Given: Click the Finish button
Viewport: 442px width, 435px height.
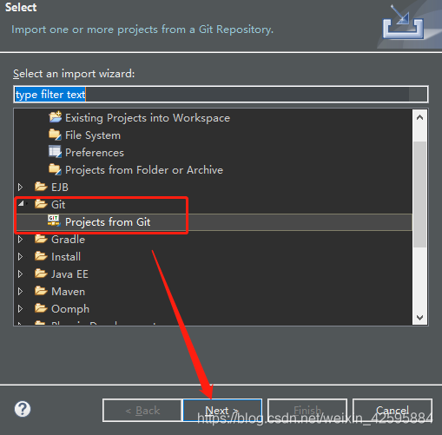Looking at the screenshot, I should pyautogui.click(x=307, y=410).
